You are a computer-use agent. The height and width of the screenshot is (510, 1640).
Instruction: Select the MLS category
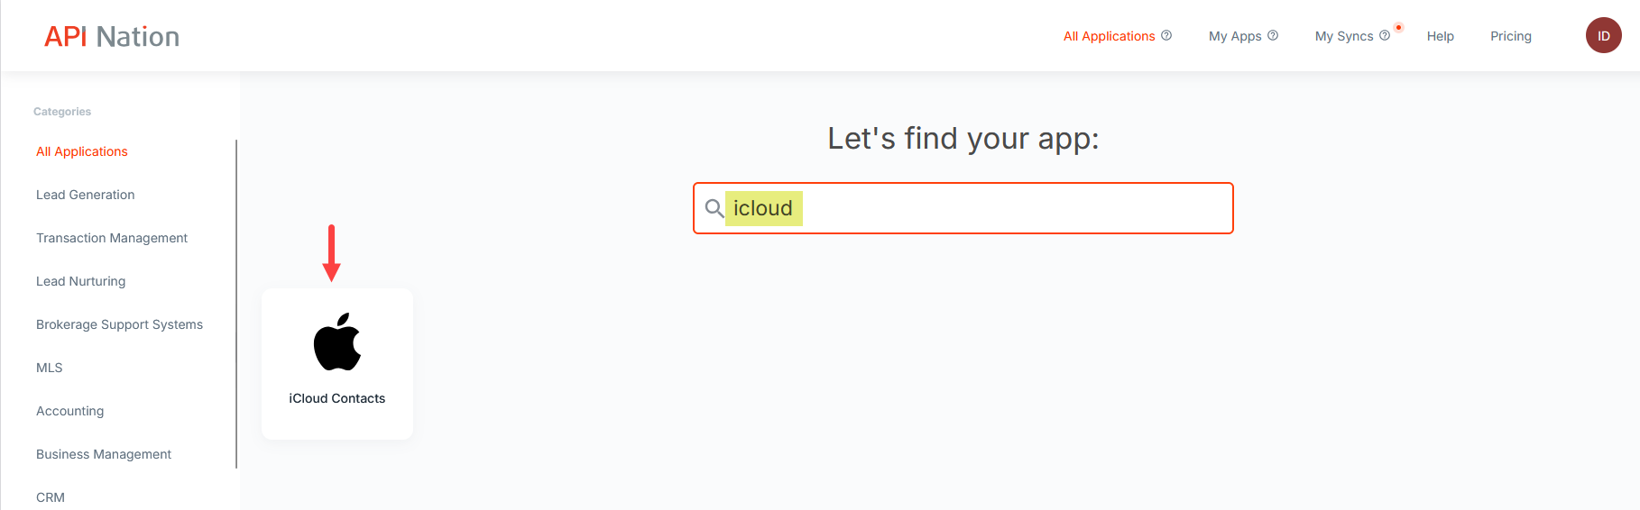pyautogui.click(x=50, y=368)
